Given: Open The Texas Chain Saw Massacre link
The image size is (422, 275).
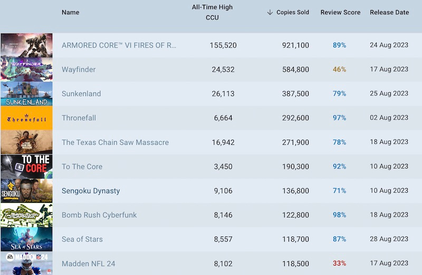Looking at the screenshot, I should [x=115, y=142].
